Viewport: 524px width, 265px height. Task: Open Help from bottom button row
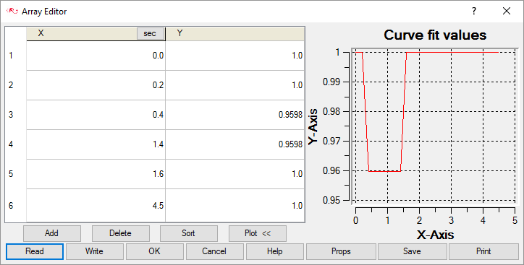pyautogui.click(x=275, y=251)
